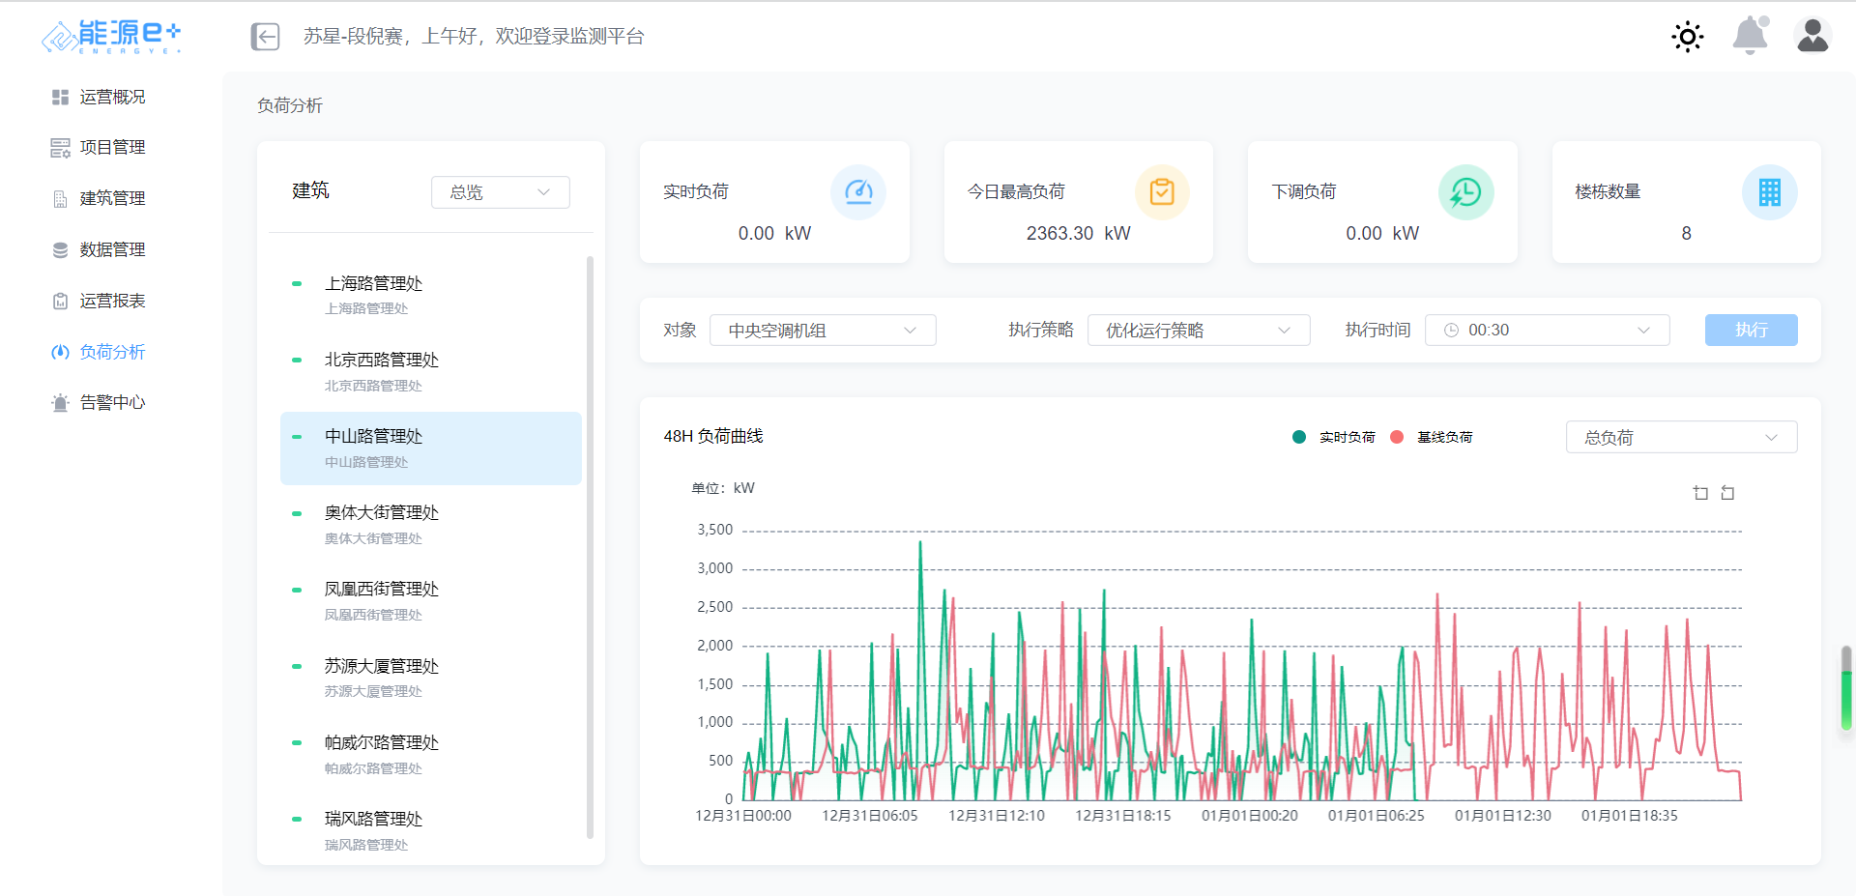Click the 项目管理 sidebar icon

pyautogui.click(x=60, y=148)
